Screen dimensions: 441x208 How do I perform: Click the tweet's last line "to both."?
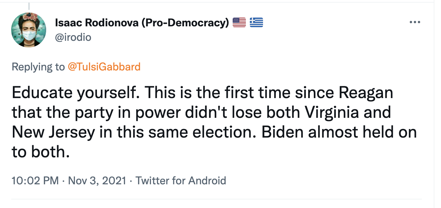click(41, 151)
